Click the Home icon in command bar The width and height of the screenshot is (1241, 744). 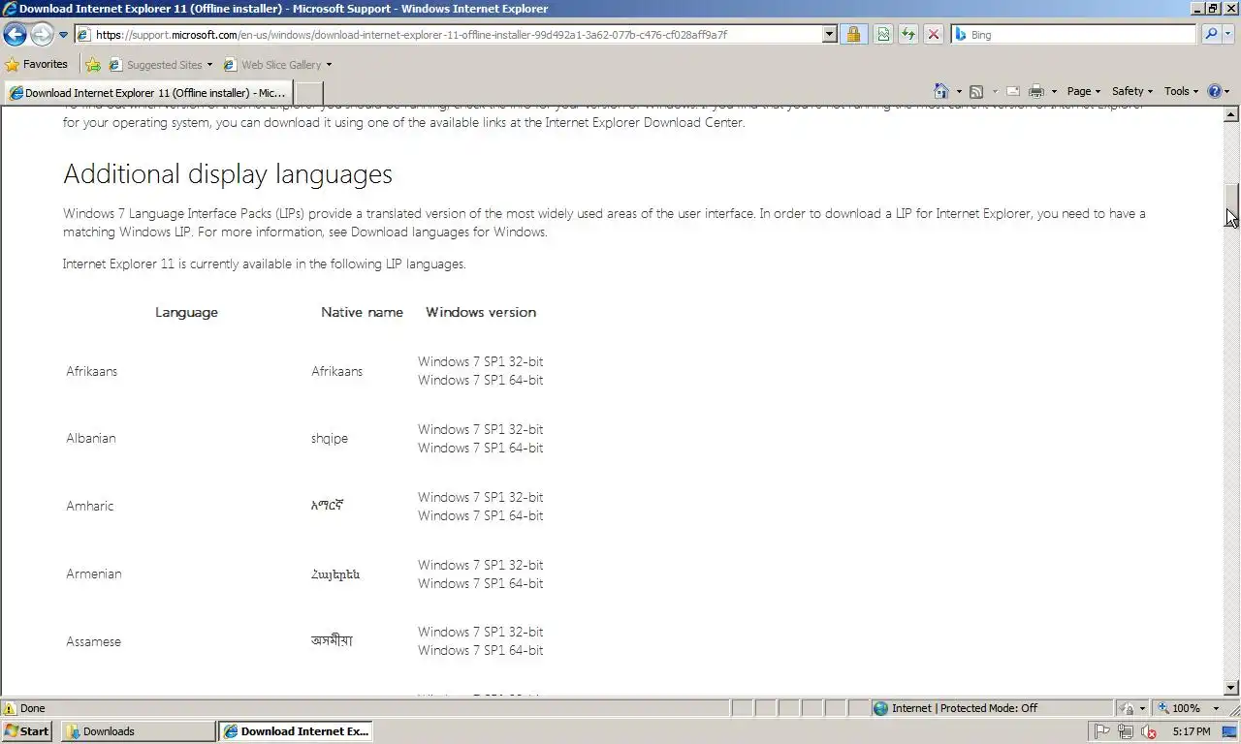point(940,91)
